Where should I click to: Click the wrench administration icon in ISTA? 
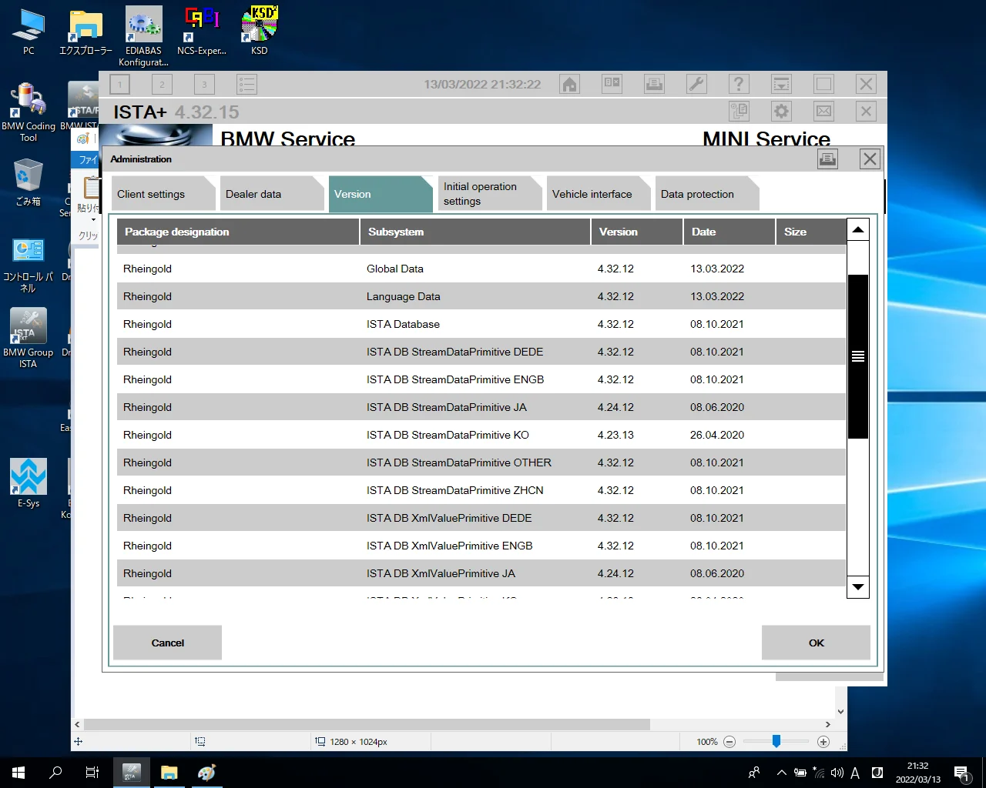click(696, 84)
